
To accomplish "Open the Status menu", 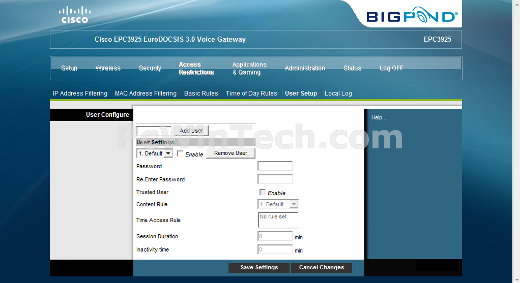I will (x=352, y=68).
